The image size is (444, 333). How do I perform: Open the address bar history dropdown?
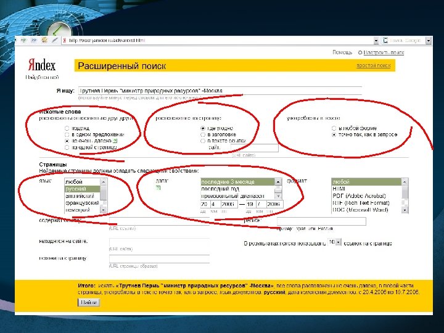pos(376,41)
